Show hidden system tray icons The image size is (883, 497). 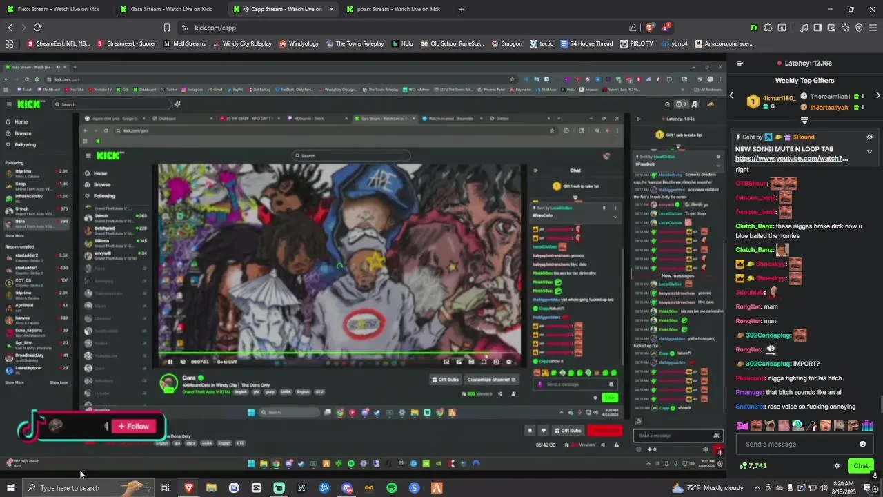click(x=757, y=488)
